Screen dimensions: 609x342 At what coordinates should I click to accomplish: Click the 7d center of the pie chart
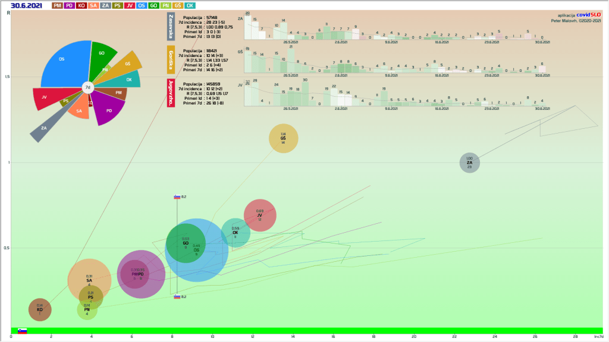click(87, 87)
